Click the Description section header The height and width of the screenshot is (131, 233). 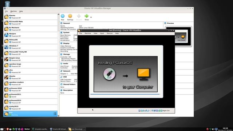tap(68, 90)
